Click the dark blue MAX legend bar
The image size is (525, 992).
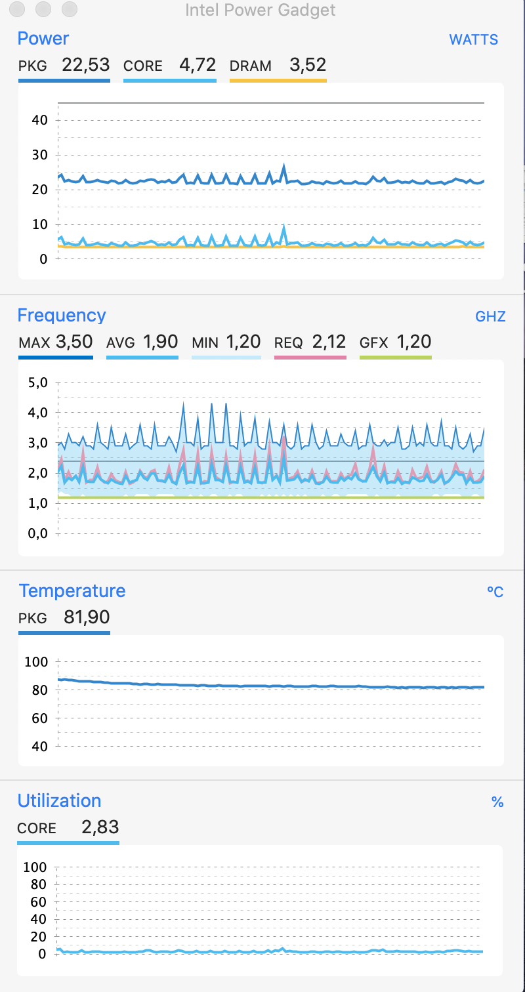(56, 358)
